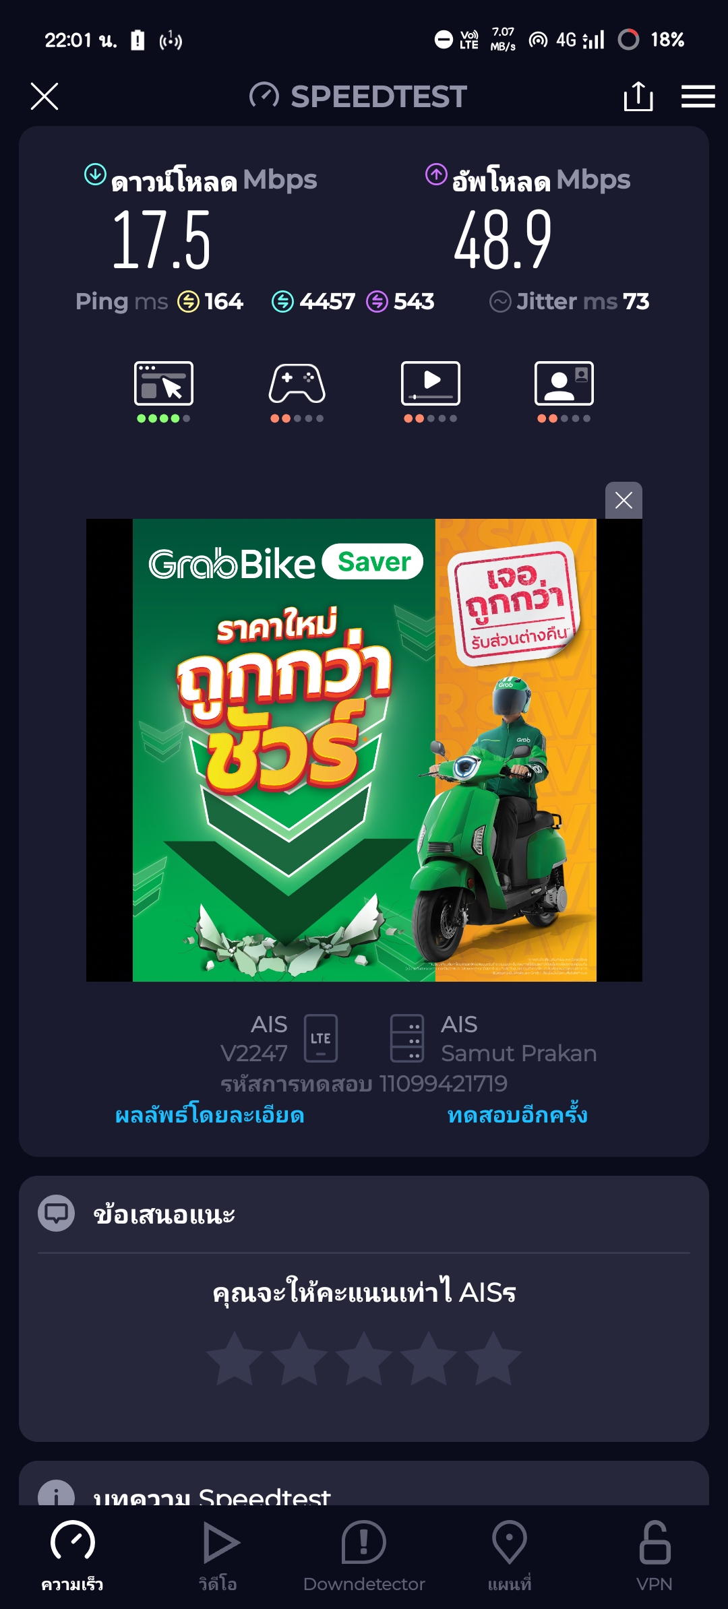Open the GrabBike Saver ad banner
This screenshot has height=1609, width=728.
[x=364, y=750]
